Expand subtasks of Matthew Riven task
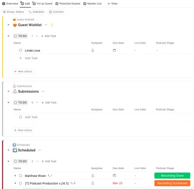The height and width of the screenshot is (189, 194). coord(15,175)
